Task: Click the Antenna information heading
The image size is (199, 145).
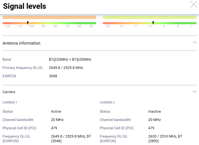Action: tap(21, 43)
